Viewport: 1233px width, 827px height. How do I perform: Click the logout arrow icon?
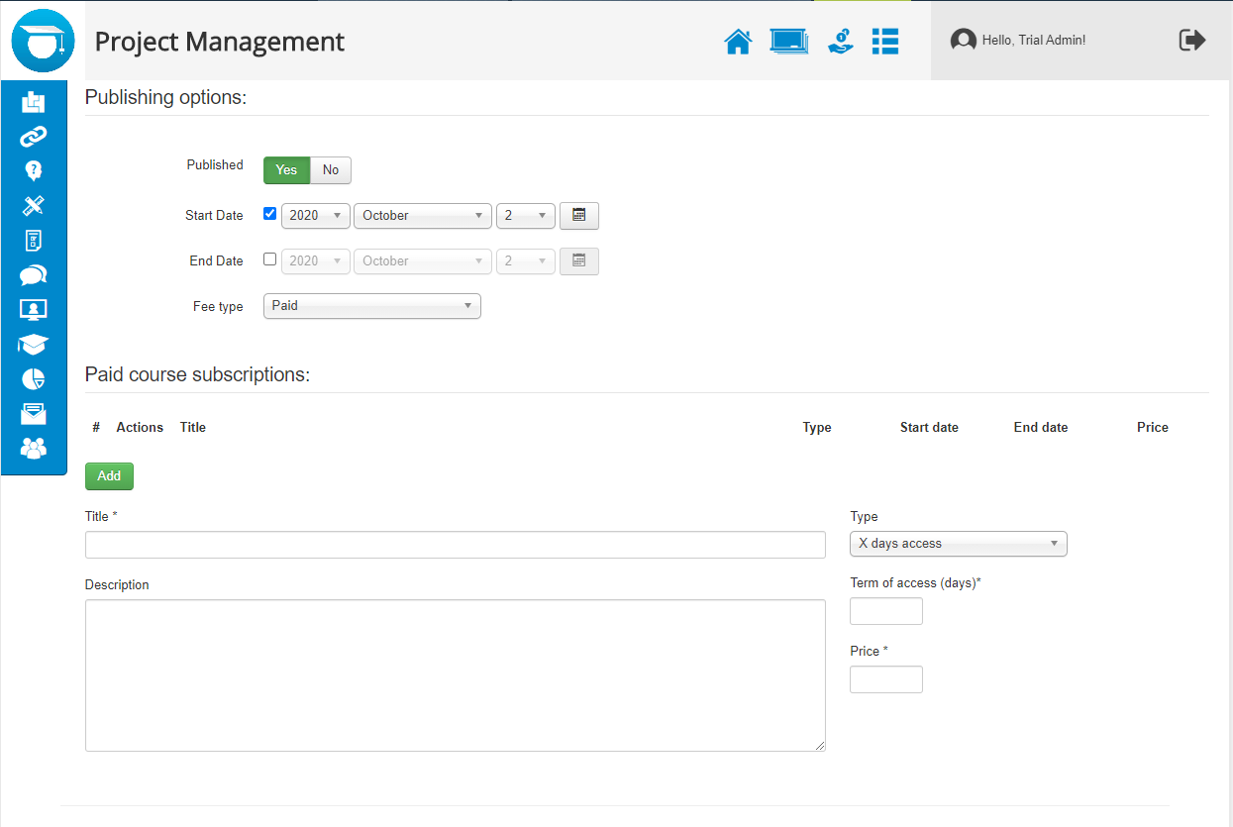tap(1192, 40)
